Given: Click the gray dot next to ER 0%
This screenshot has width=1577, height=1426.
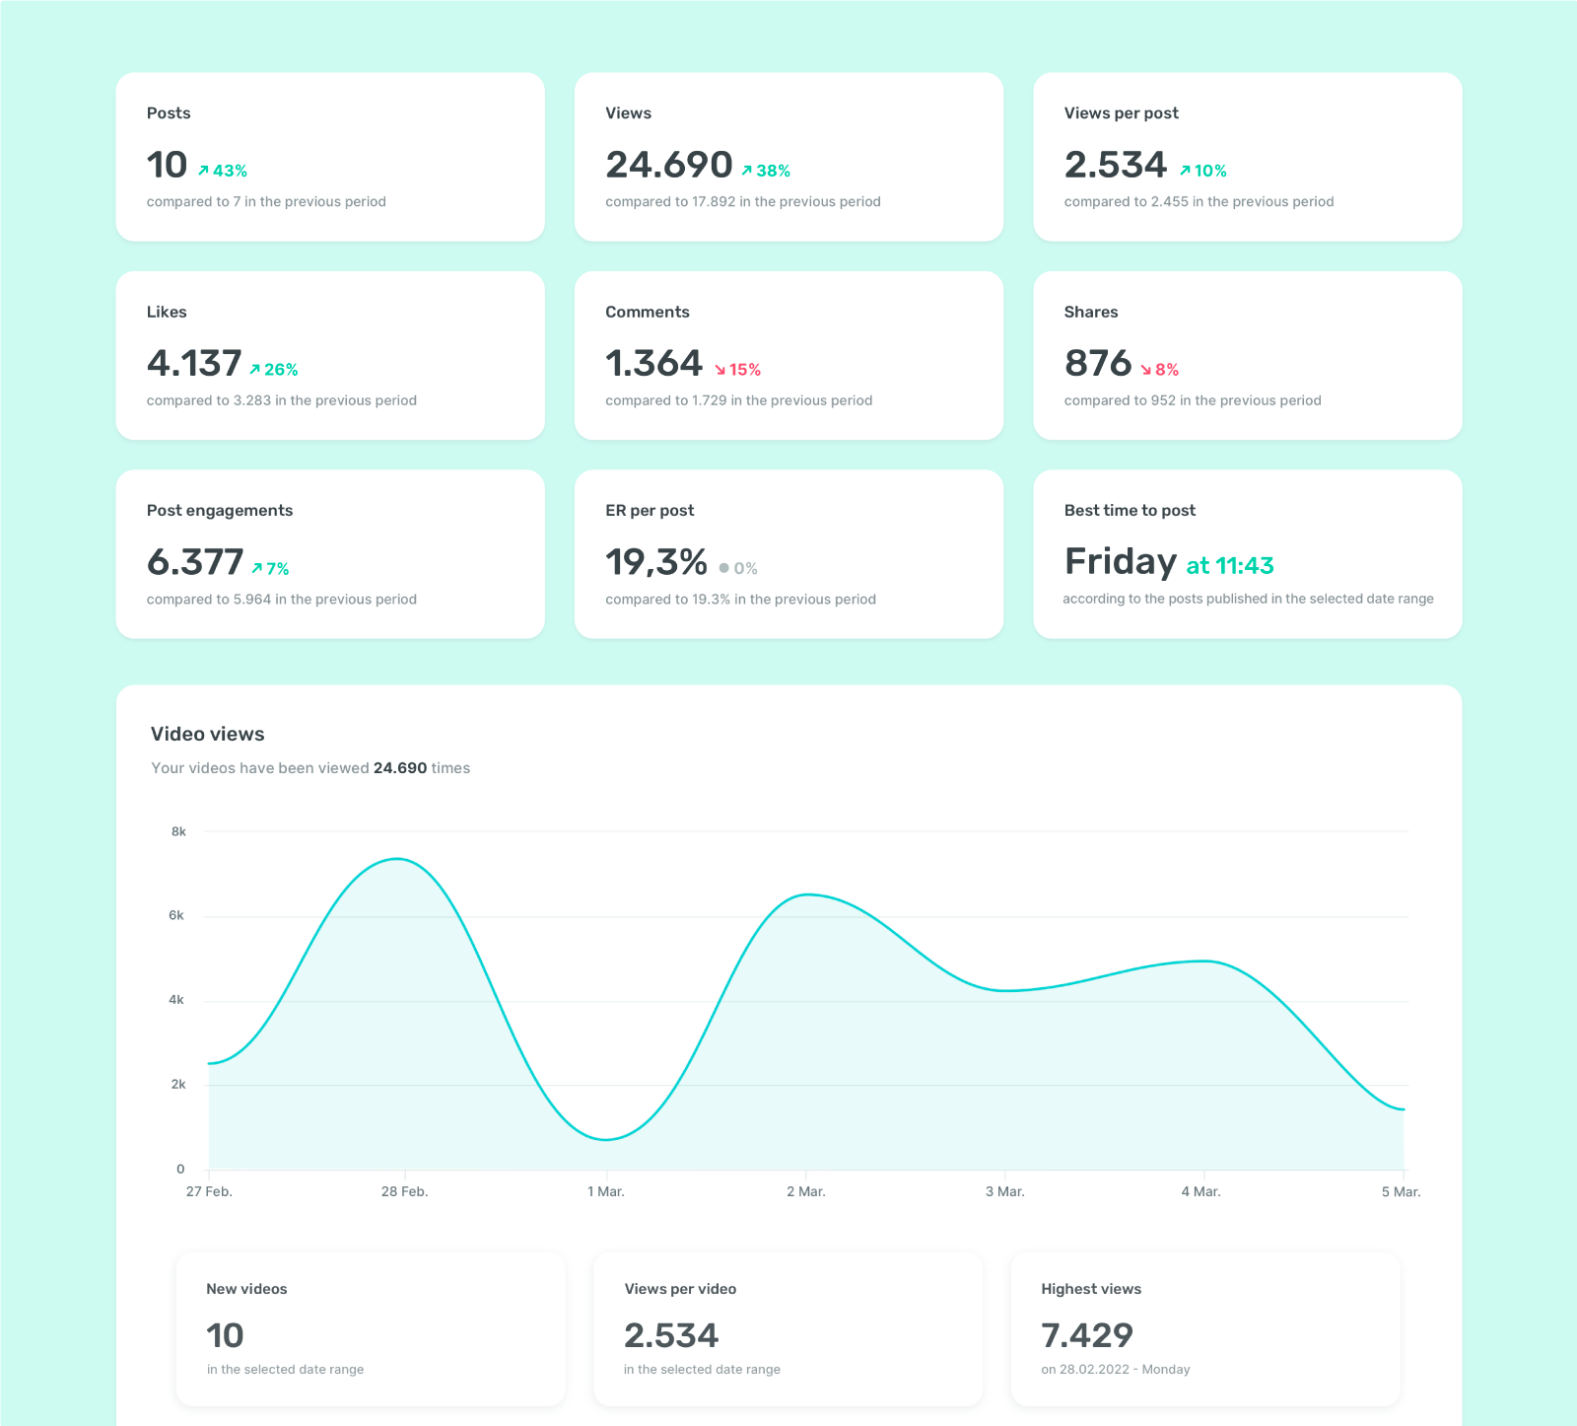Looking at the screenshot, I should tap(723, 568).
